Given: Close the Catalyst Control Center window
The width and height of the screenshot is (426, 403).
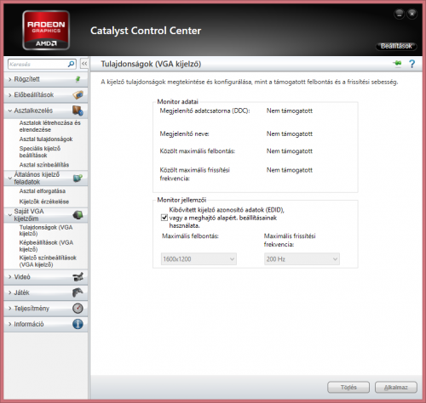Looking at the screenshot, I should tap(412, 14).
